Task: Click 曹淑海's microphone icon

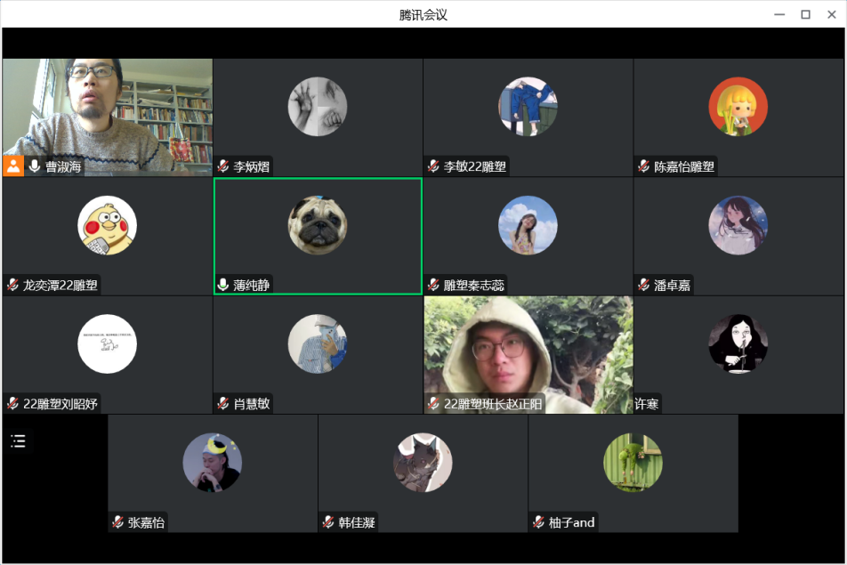Action: (x=35, y=166)
